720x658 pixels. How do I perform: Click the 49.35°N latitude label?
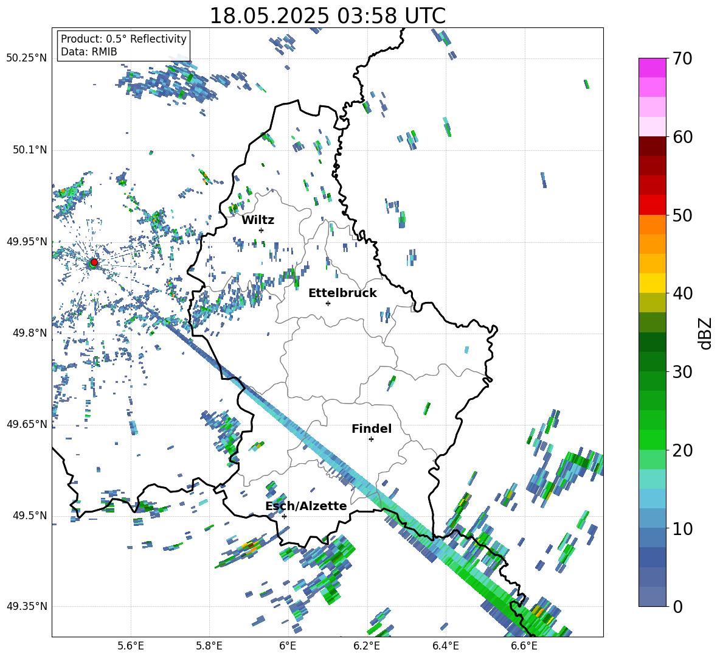pyautogui.click(x=27, y=606)
